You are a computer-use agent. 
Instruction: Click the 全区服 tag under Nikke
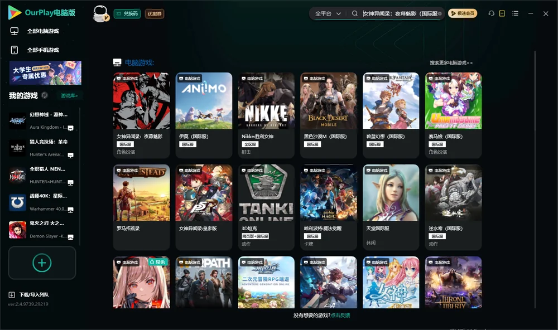tap(250, 144)
